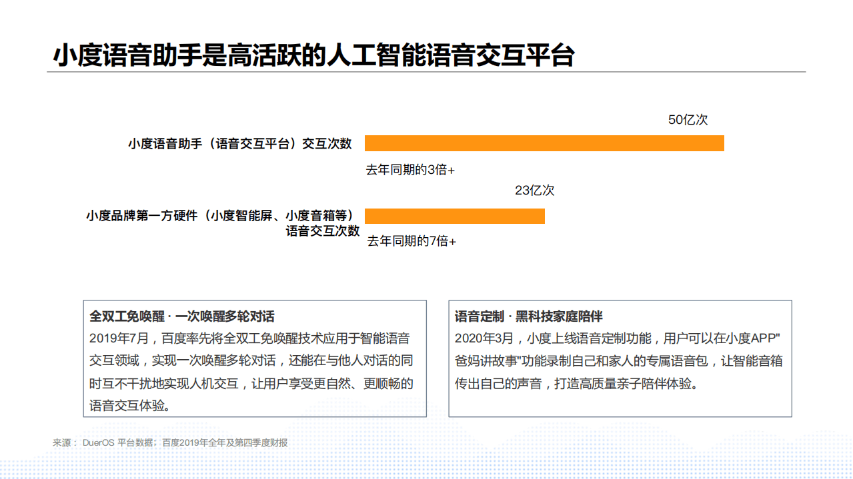Click the "50亿次" data label
853x479 pixels.
pos(688,121)
